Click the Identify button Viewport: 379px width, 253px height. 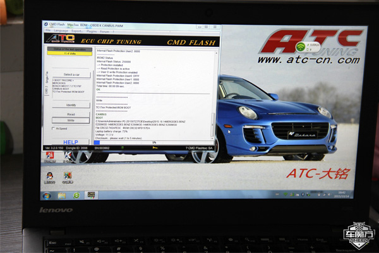click(71, 105)
